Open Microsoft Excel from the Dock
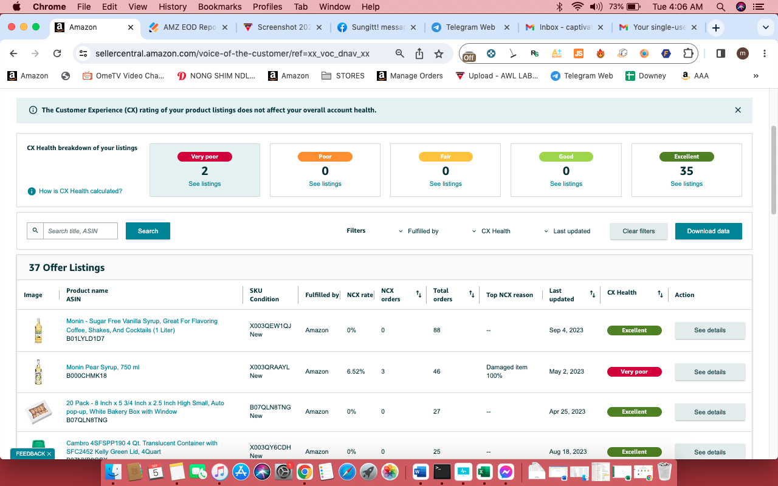The height and width of the screenshot is (486, 778). [484, 471]
